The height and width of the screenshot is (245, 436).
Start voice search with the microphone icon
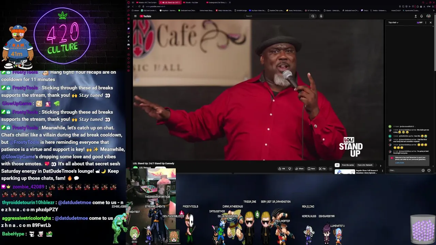pos(321,16)
